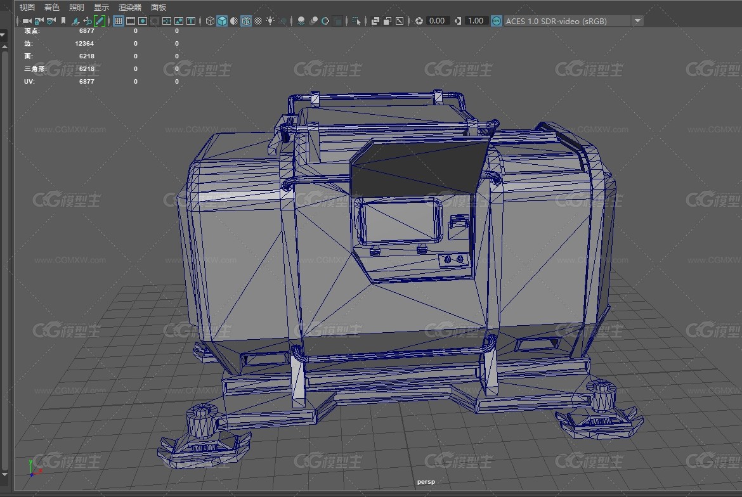This screenshot has width=742, height=497.
Task: Click the Safe Title icon with T
Action: click(191, 21)
